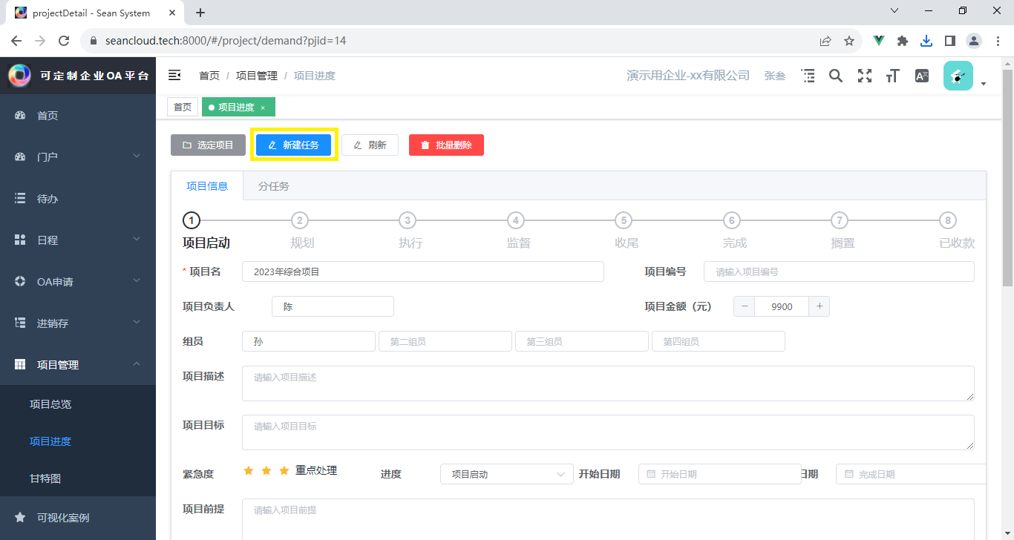This screenshot has width=1014, height=540.
Task: Collapse the sidebar with hamburger icon
Action: coord(174,75)
